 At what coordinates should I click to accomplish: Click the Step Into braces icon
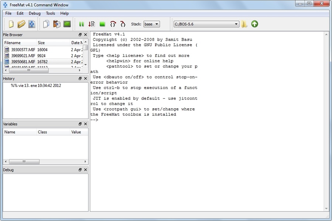pyautogui.click(x=123, y=24)
